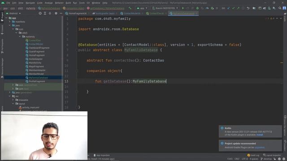Collapse the res folder node
Viewport: 287px width, 161px height.
tap(10, 96)
